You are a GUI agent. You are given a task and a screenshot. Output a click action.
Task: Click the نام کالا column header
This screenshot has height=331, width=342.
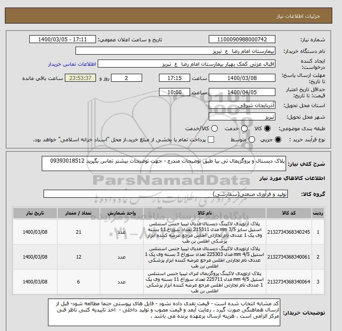click(205, 213)
